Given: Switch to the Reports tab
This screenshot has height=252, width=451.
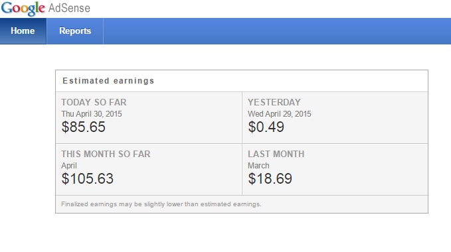Looking at the screenshot, I should click(75, 31).
